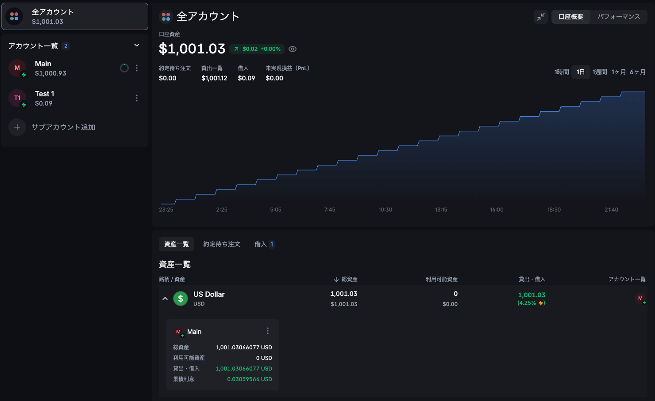Click the M account badge in USD row

(x=640, y=299)
